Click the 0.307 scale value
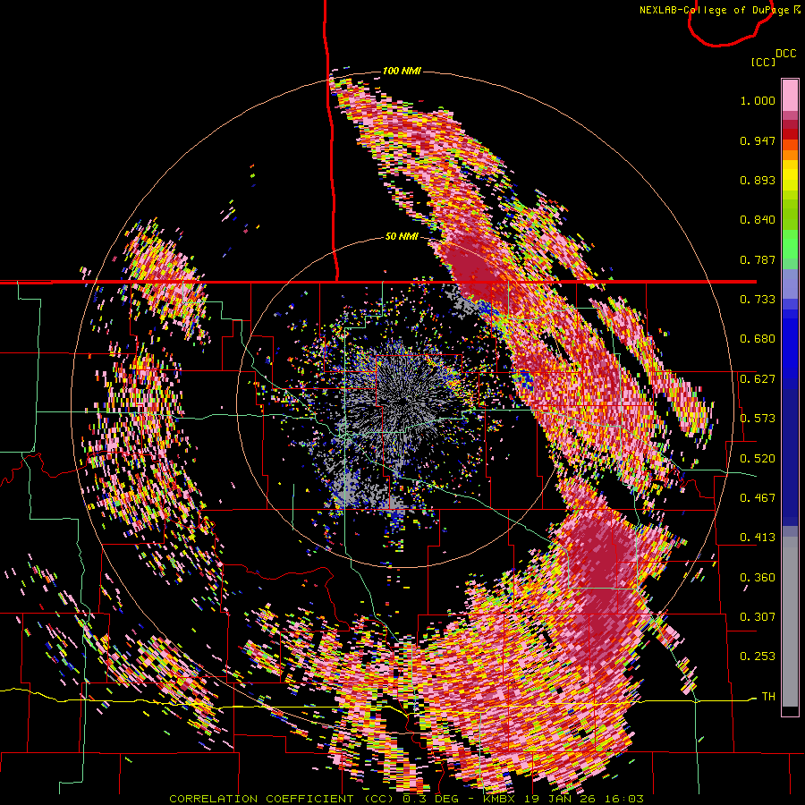 [758, 617]
